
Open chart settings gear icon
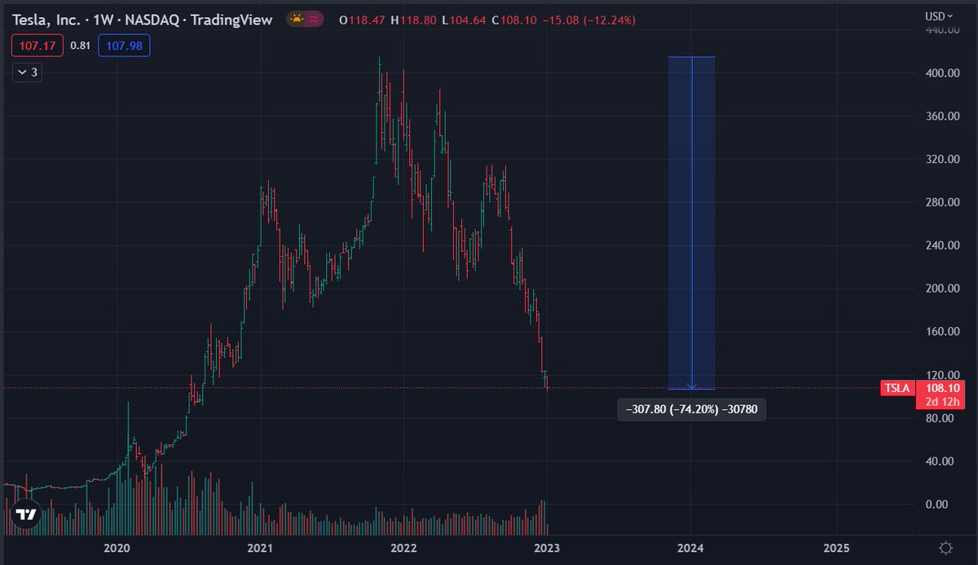coord(945,547)
